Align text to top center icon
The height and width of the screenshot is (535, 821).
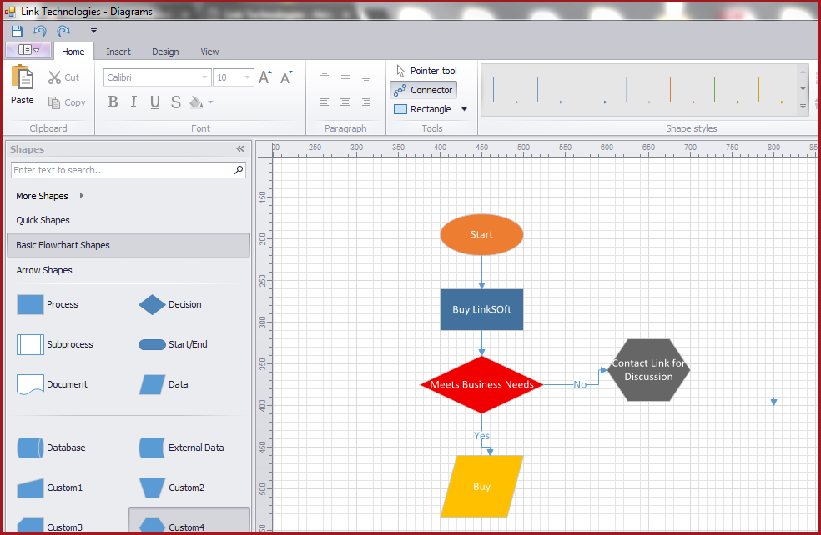pyautogui.click(x=345, y=77)
